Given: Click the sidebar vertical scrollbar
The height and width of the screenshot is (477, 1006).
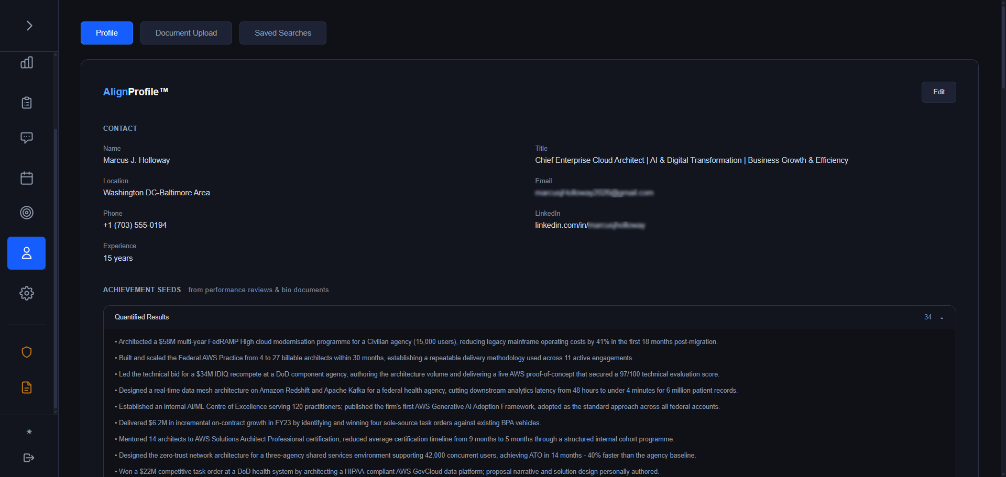Looking at the screenshot, I should click(x=56, y=270).
